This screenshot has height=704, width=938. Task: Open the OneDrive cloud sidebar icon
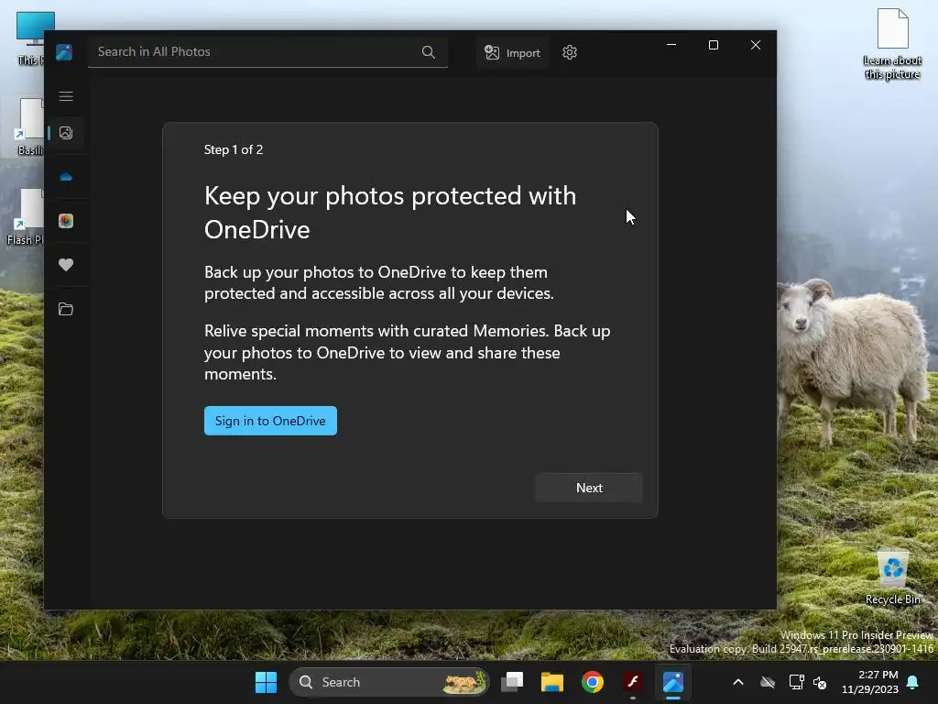point(66,177)
